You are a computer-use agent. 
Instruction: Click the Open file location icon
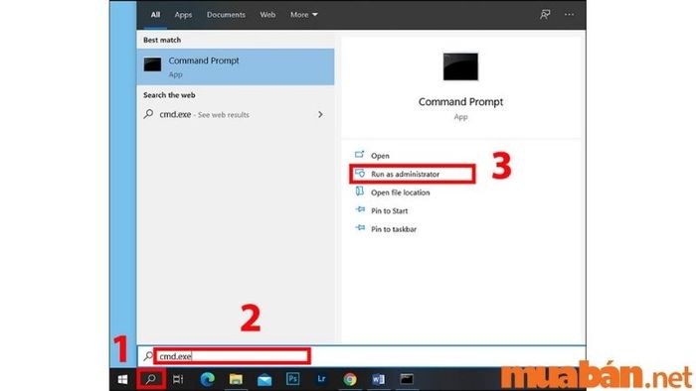pyautogui.click(x=360, y=192)
